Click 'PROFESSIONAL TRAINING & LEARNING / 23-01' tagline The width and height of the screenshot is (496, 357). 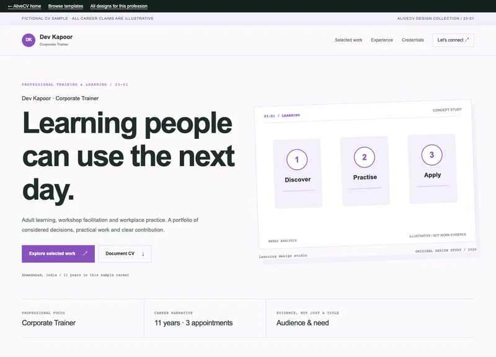tap(75, 84)
